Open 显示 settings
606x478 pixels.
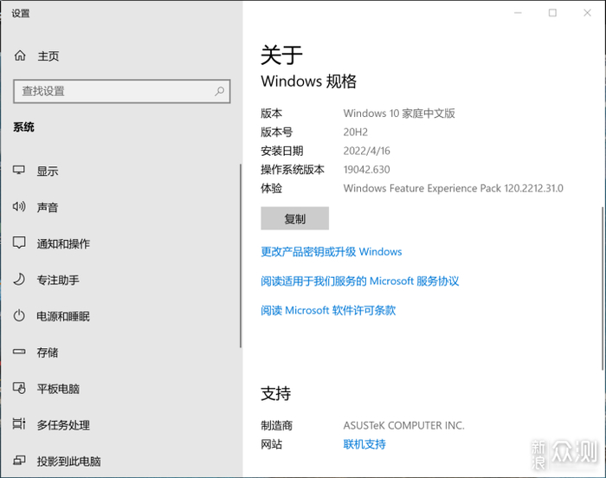point(48,171)
